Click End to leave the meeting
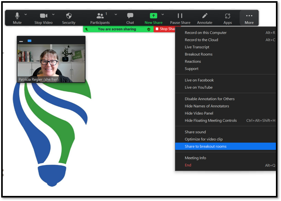 225,165
